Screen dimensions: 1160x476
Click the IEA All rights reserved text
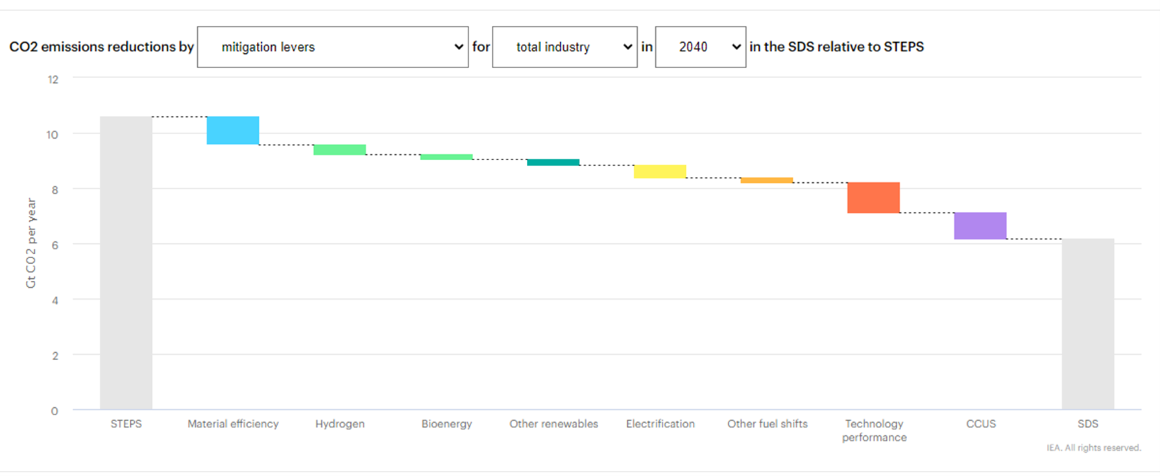click(1093, 447)
